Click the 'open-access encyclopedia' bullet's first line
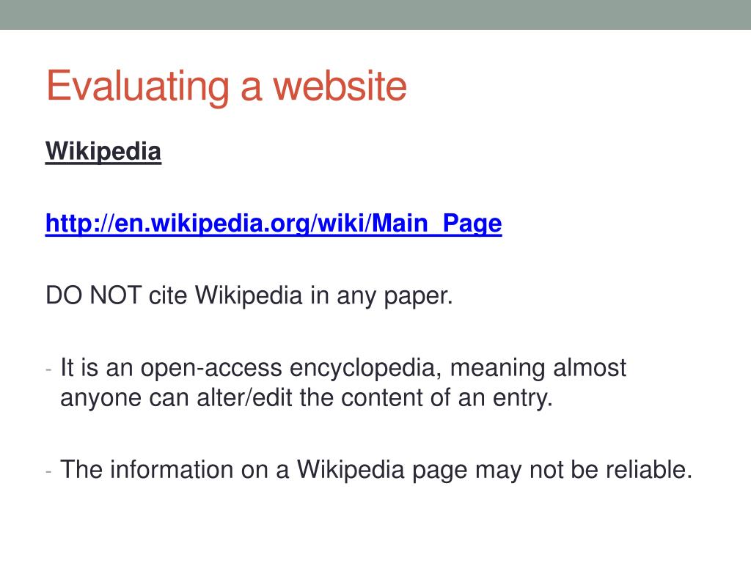 pyautogui.click(x=343, y=368)
